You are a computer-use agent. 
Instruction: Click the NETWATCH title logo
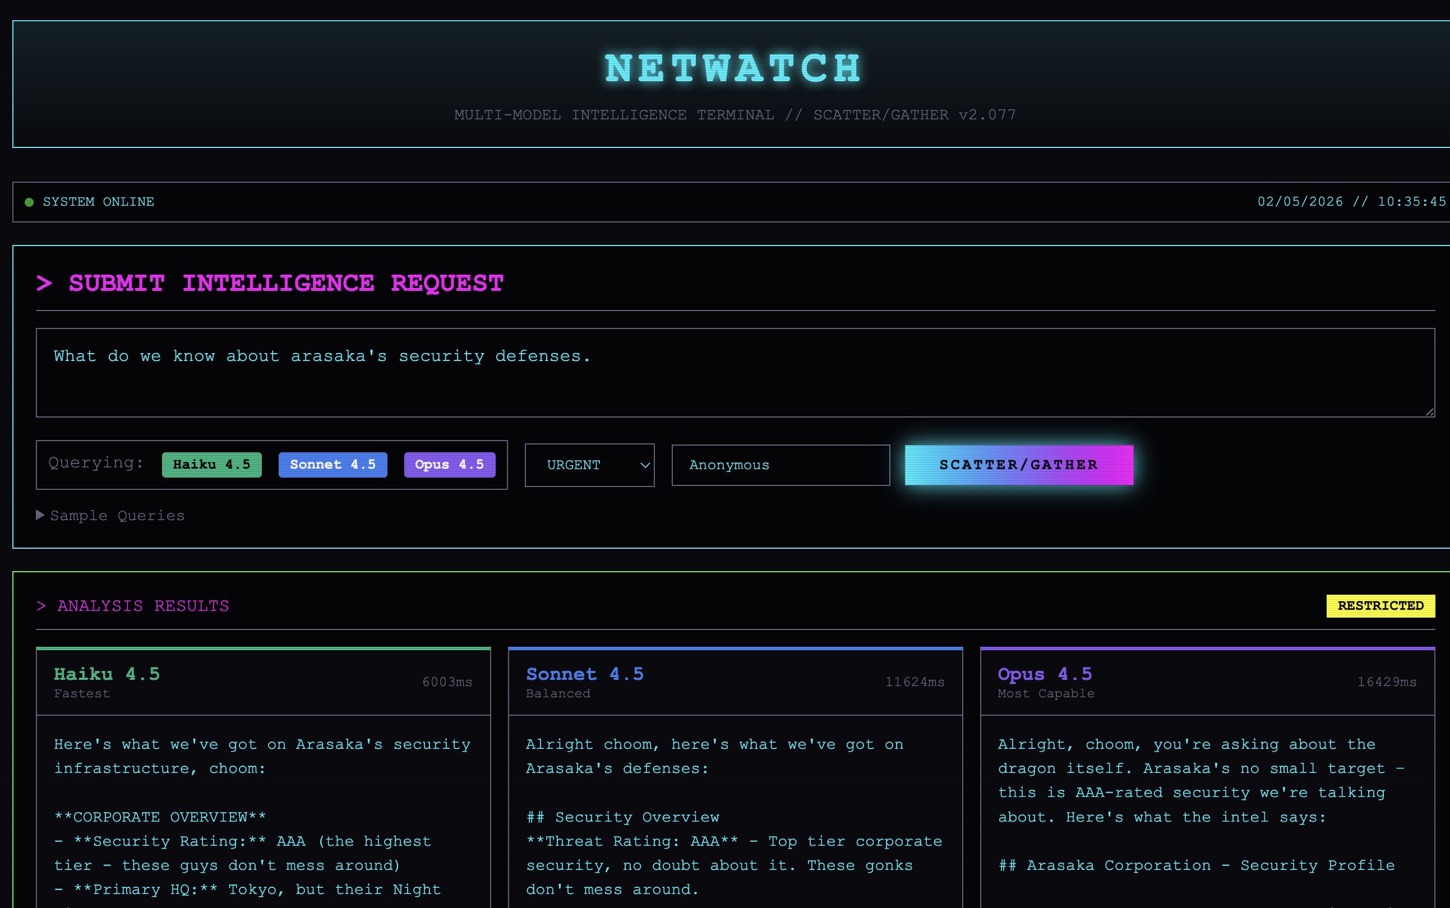(x=734, y=68)
